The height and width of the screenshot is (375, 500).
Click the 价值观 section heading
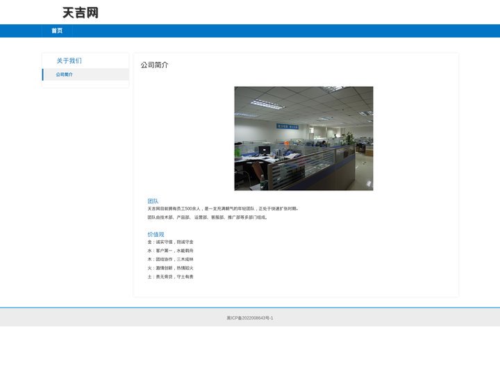(156, 234)
